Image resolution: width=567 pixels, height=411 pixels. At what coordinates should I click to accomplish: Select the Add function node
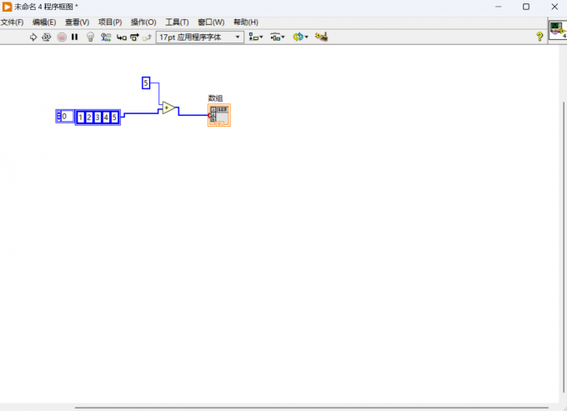tap(168, 108)
